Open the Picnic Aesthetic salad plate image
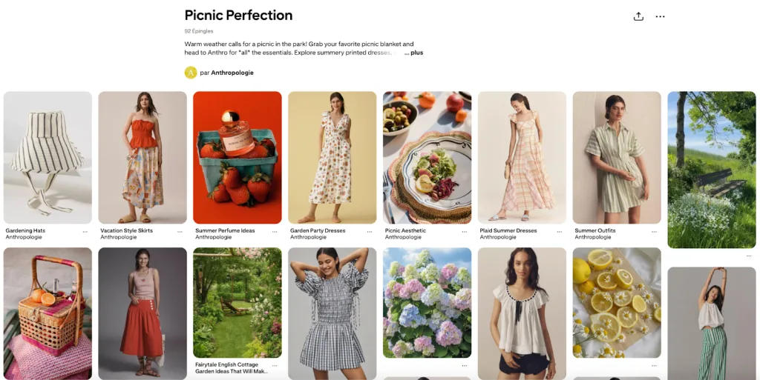Viewport: 760px width, 380px height. click(427, 157)
